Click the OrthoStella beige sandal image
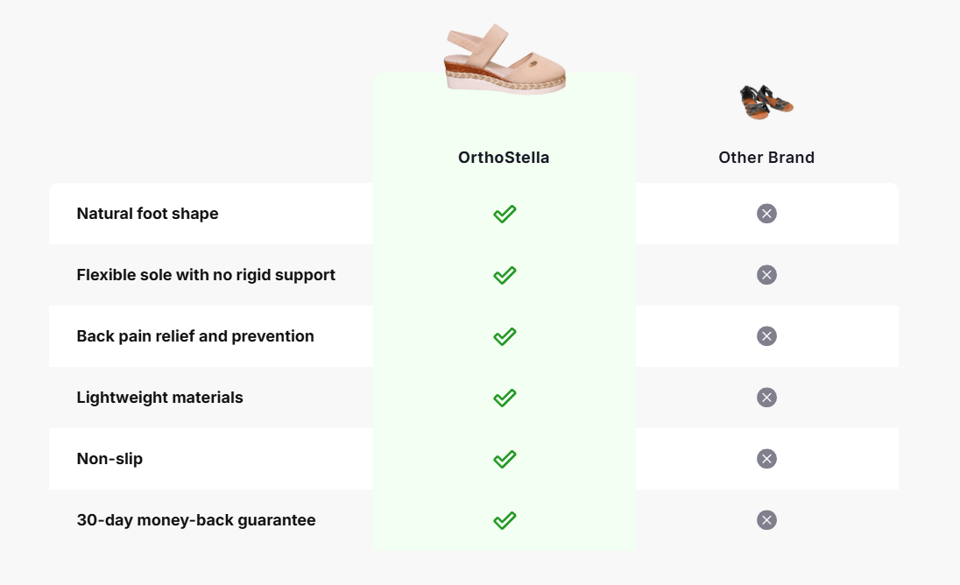 coord(505,60)
